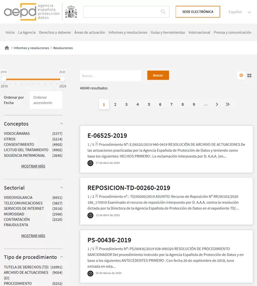Open Áreas de actuación menu

pos(90,32)
